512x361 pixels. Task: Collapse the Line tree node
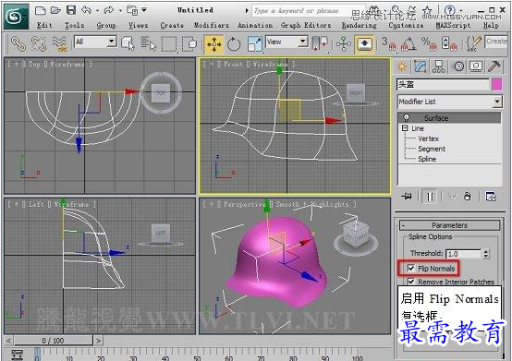(405, 128)
